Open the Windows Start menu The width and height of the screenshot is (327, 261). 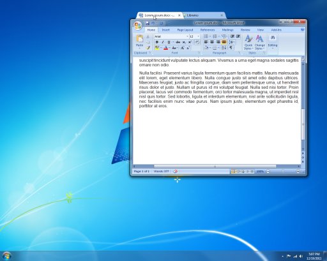[6, 256]
